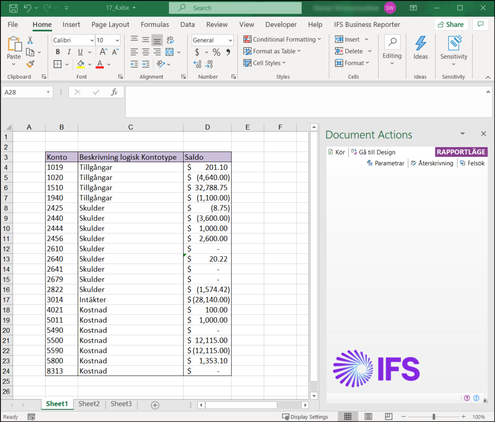Click the Cut scissors icon
495x422 pixels.
coord(30,40)
